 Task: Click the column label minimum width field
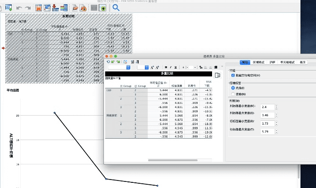[267, 107]
